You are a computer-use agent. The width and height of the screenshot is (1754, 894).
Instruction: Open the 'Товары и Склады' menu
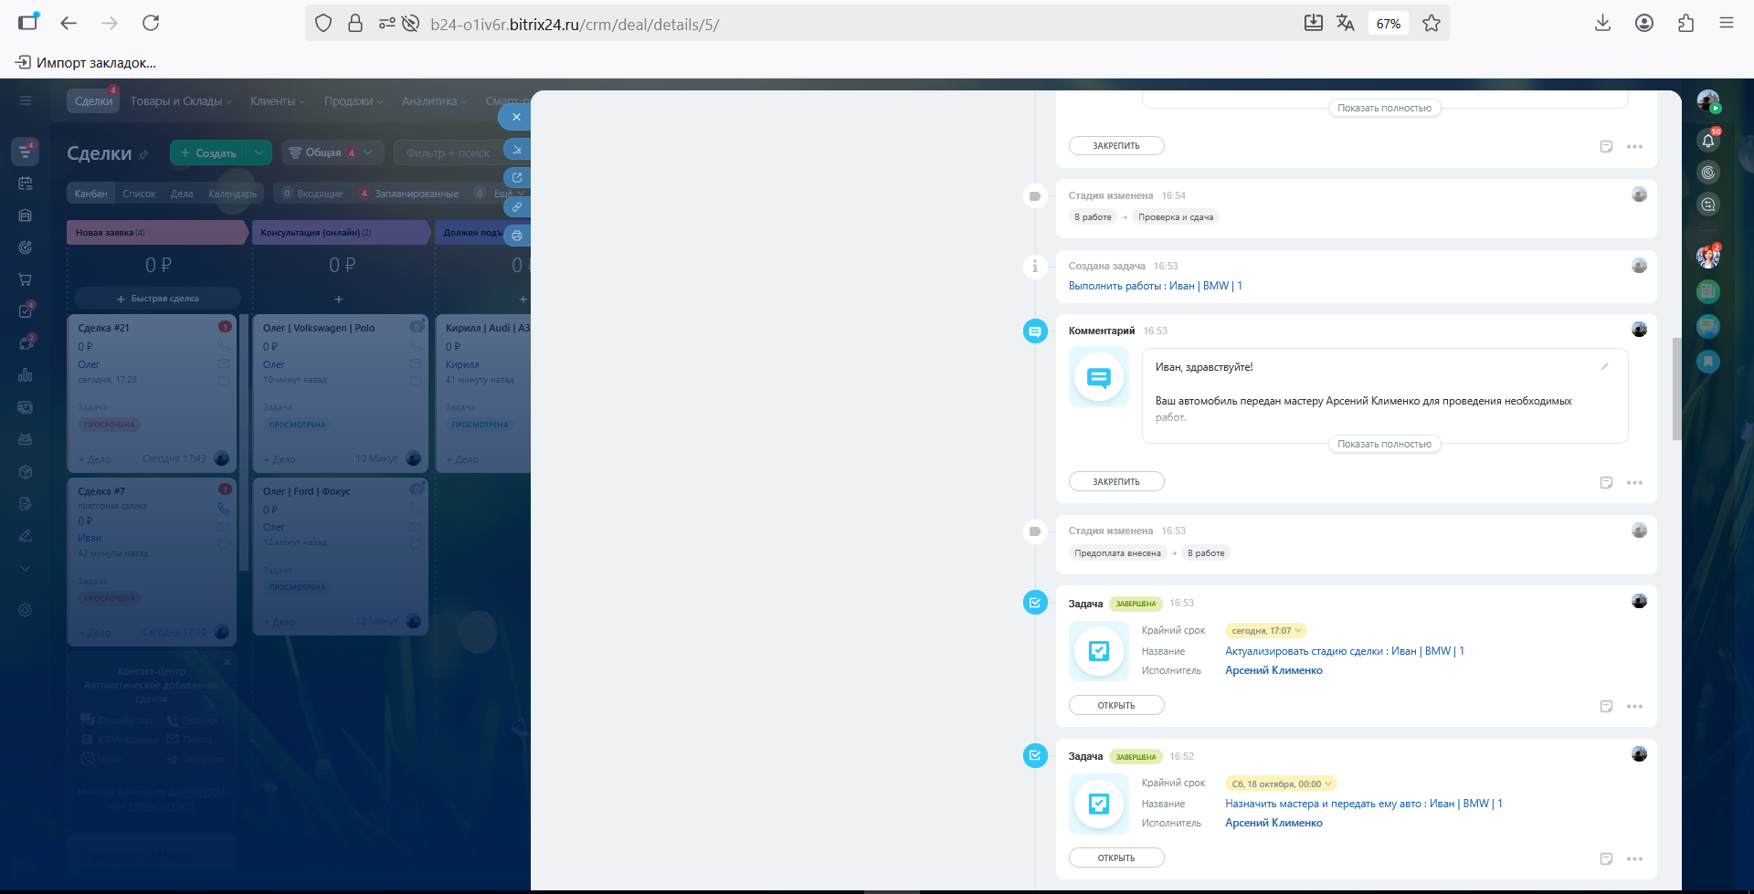pyautogui.click(x=180, y=101)
